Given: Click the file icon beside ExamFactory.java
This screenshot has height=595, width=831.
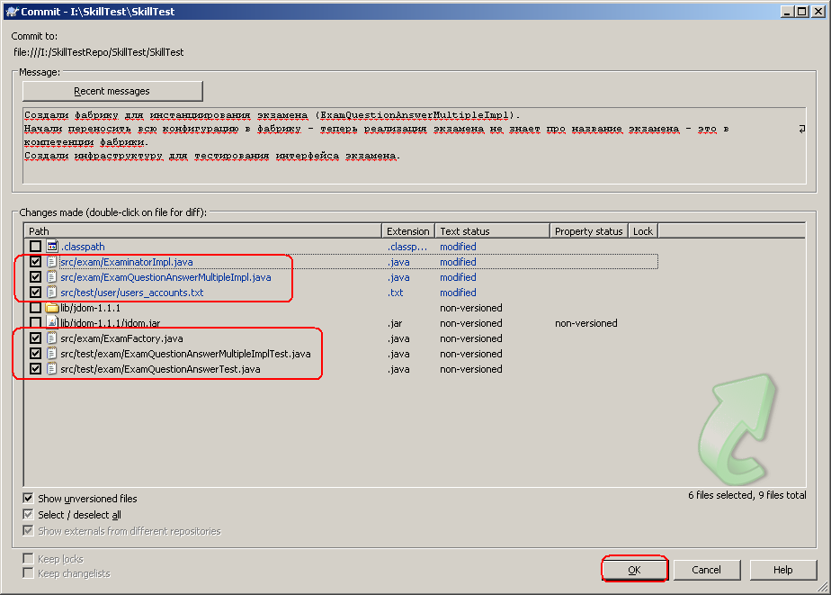Looking at the screenshot, I should tap(50, 338).
